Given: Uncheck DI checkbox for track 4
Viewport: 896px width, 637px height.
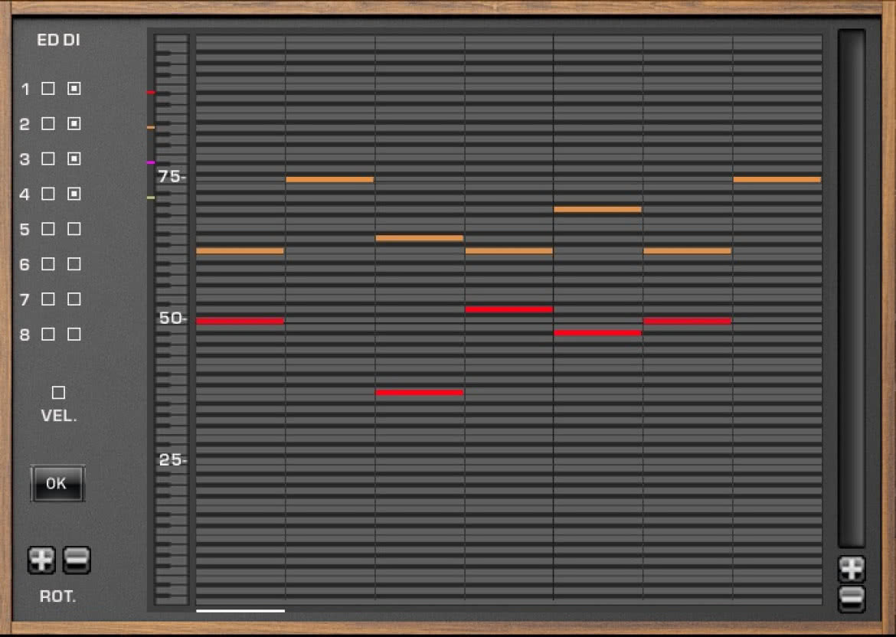Looking at the screenshot, I should 74,194.
